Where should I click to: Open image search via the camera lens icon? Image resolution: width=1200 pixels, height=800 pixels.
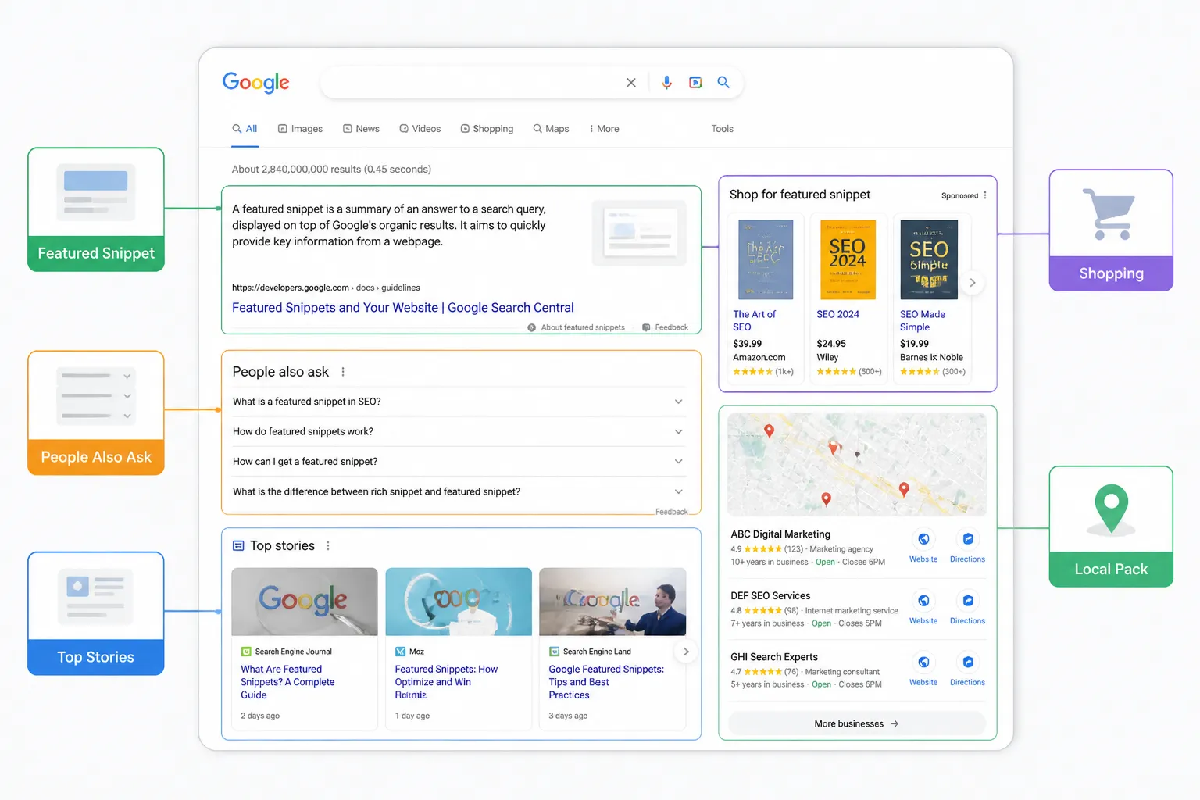tap(695, 82)
